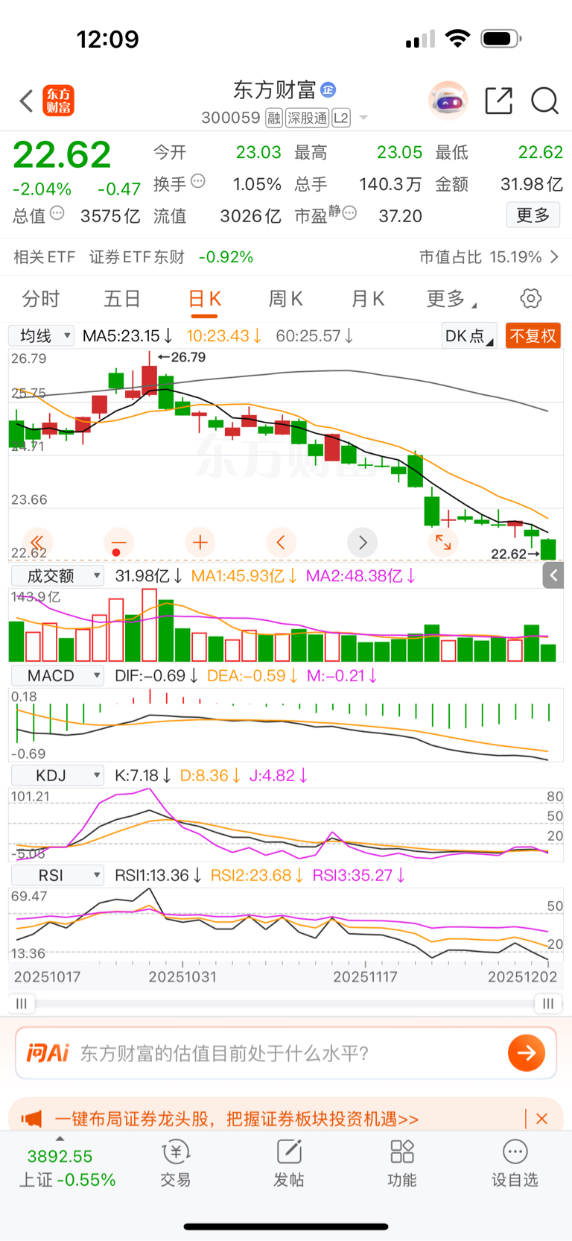Open the MACD indicator dropdown
Screen dimensions: 572x1241
pyautogui.click(x=57, y=675)
